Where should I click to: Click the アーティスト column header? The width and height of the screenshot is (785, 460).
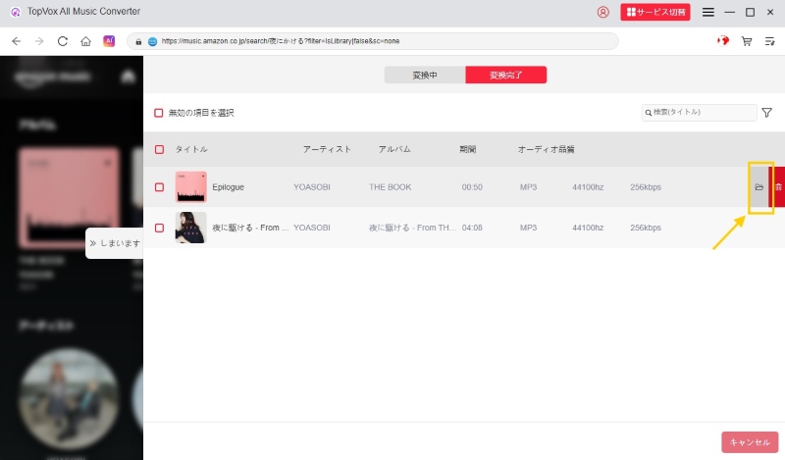point(327,149)
